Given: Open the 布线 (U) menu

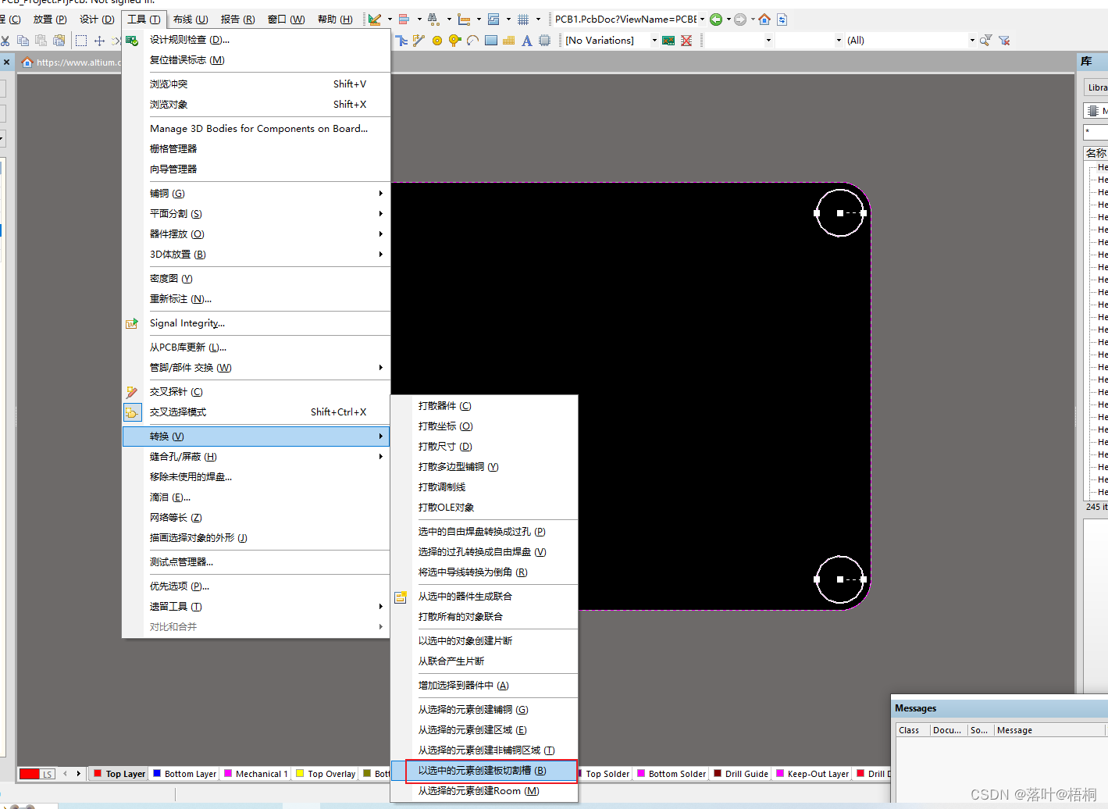Looking at the screenshot, I should [191, 20].
